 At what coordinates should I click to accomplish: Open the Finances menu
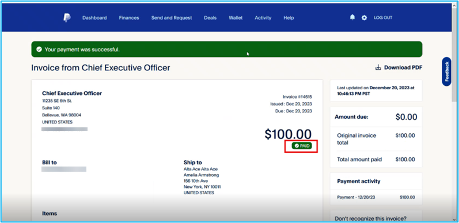[129, 18]
